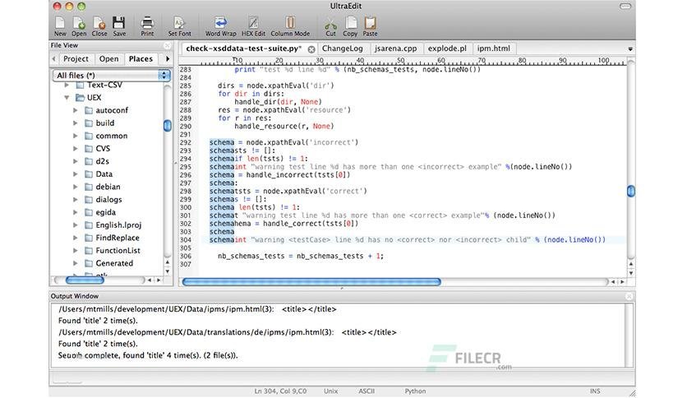Click the editor horizontal scrollbar
The height and width of the screenshot is (398, 687).
[x=311, y=282]
